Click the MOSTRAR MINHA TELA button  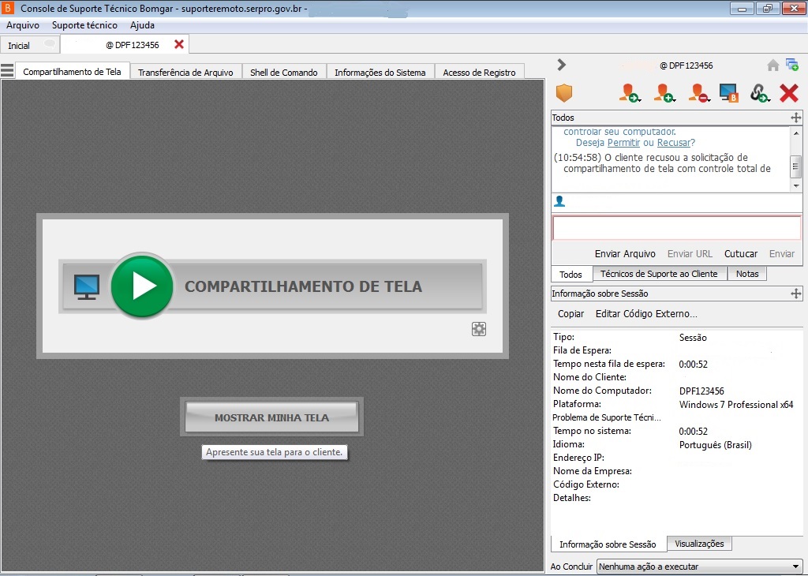tap(271, 416)
